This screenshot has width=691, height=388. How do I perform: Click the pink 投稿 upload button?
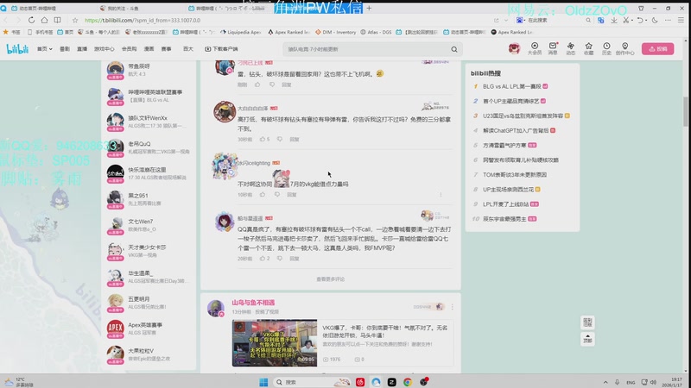pos(657,49)
